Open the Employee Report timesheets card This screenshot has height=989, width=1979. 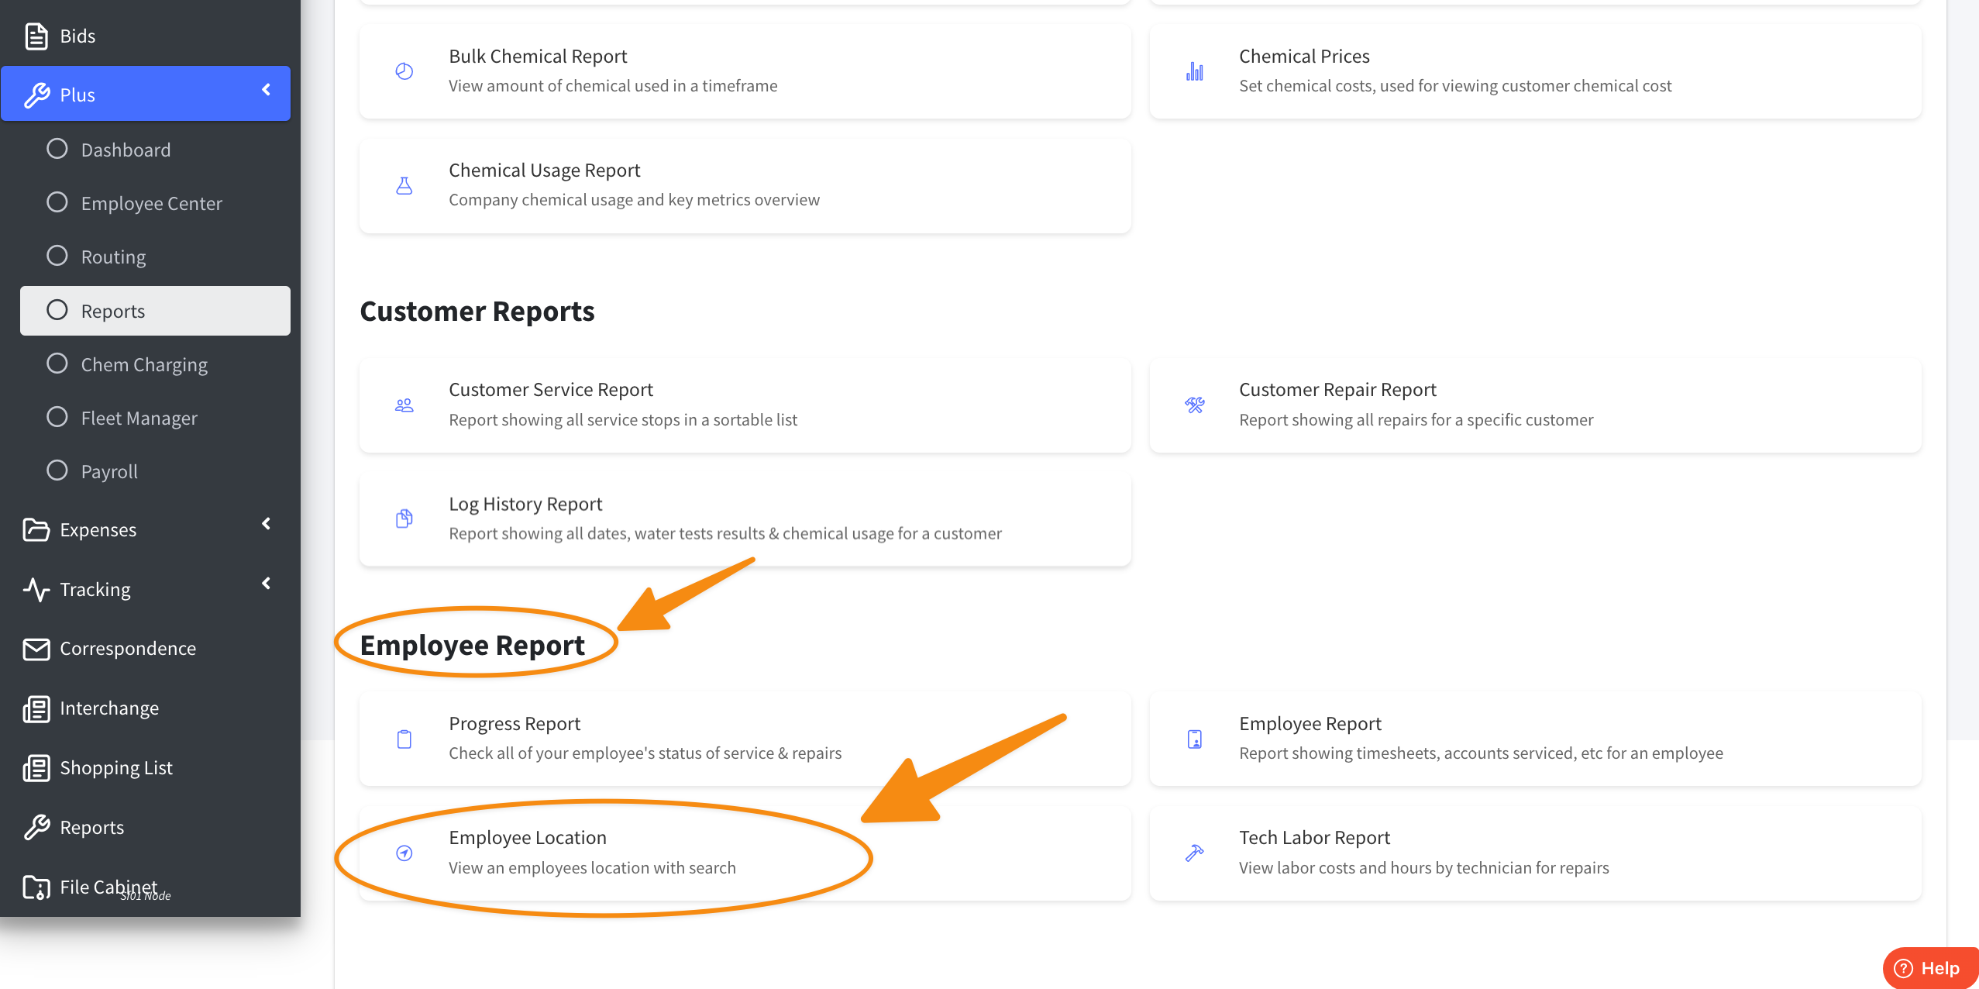pyautogui.click(x=1310, y=724)
